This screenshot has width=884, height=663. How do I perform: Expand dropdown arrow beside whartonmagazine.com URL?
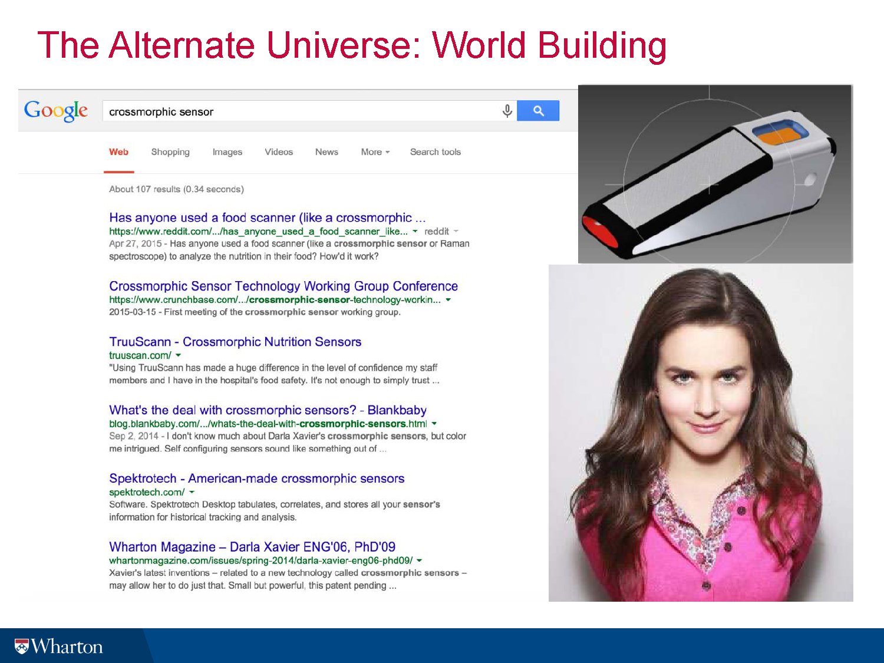[419, 560]
